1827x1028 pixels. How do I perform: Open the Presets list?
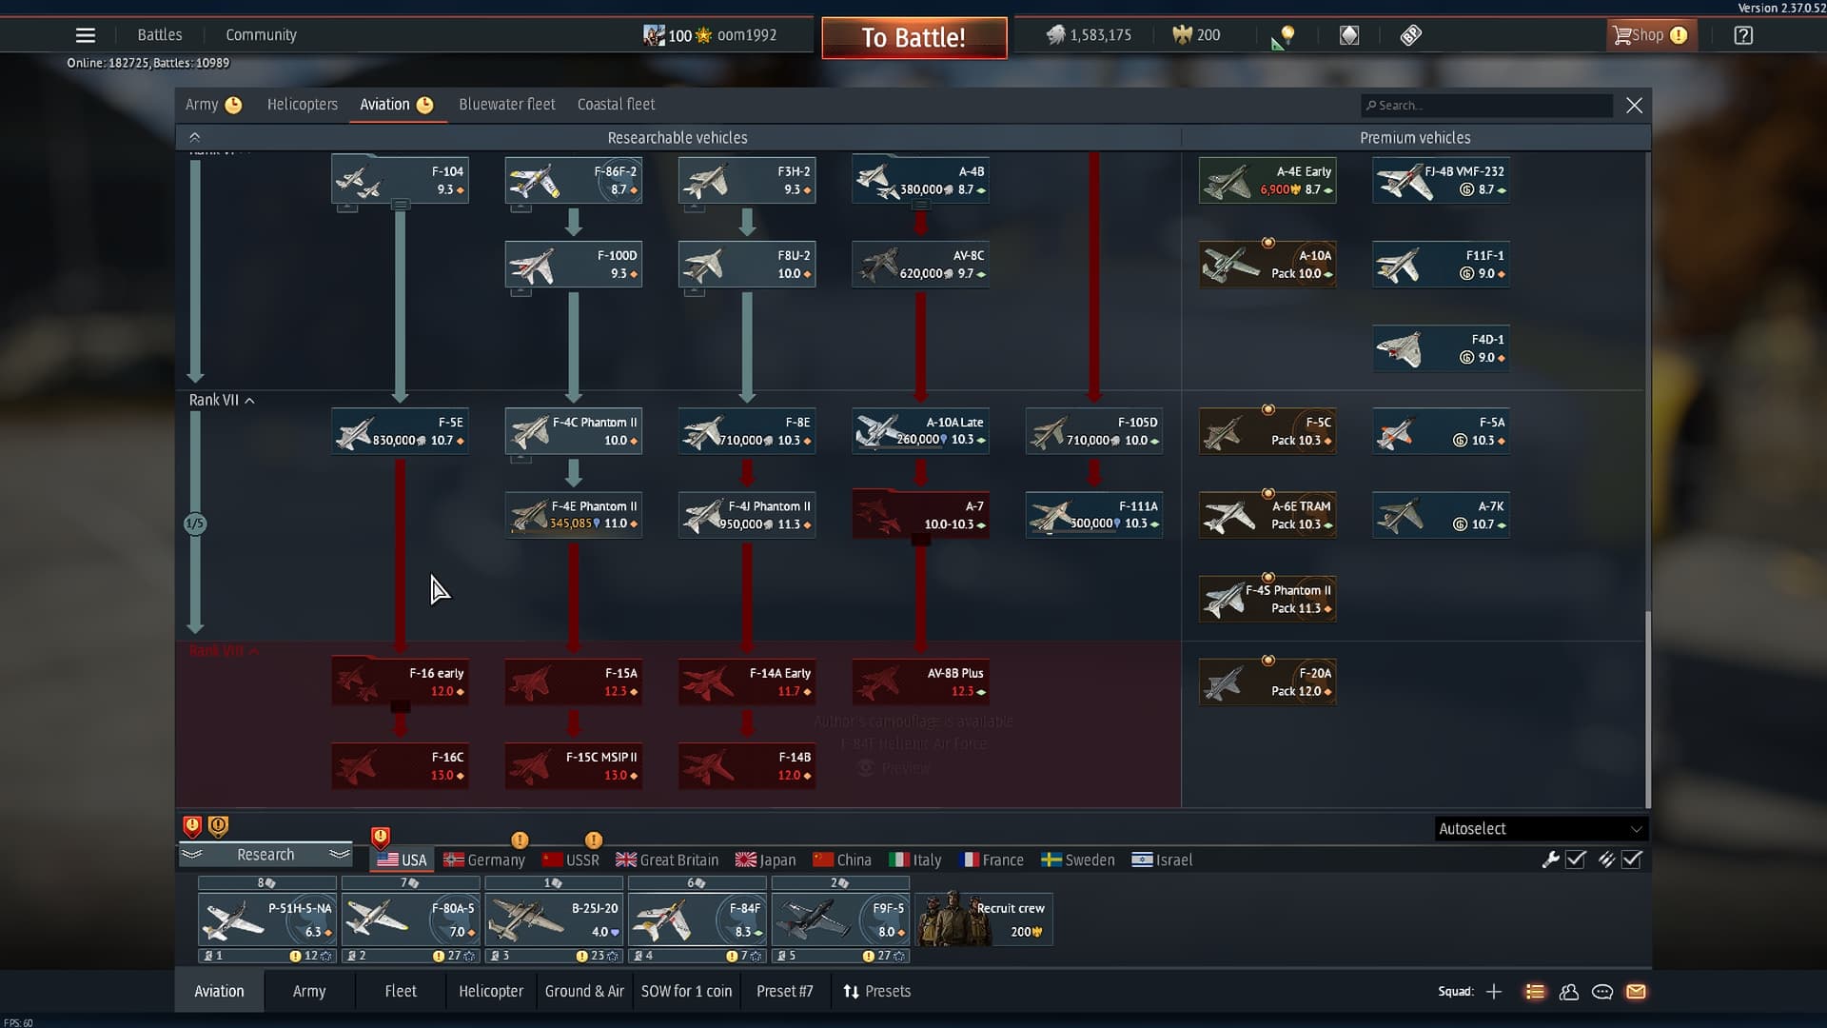click(x=876, y=992)
